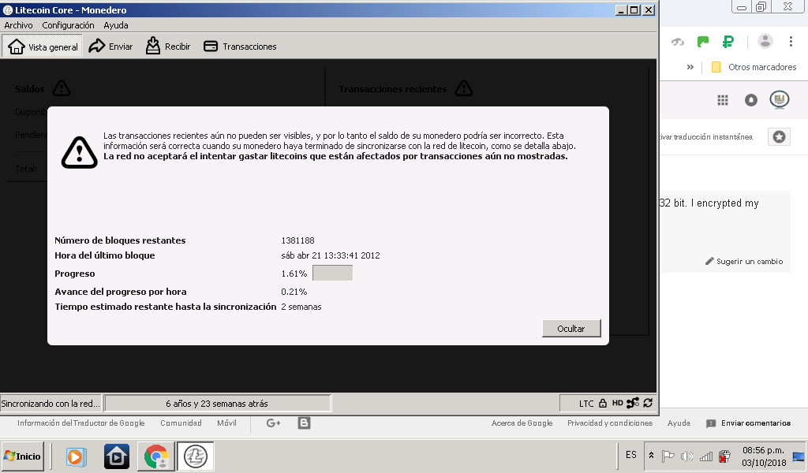Expand the hidden bookmarks chevron in Chrome

(x=690, y=67)
